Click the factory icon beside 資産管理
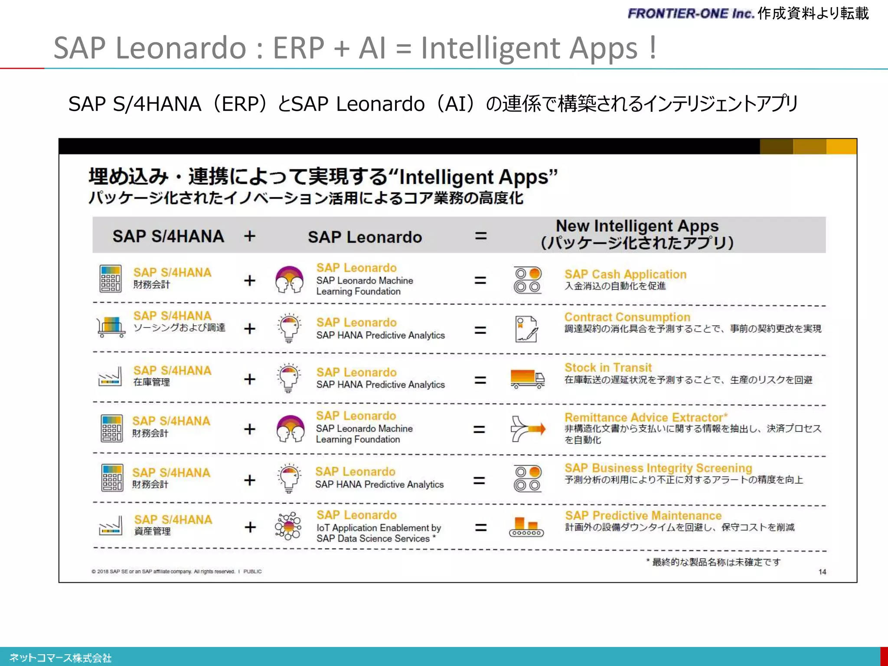Viewport: 888px width, 666px height. click(x=111, y=526)
